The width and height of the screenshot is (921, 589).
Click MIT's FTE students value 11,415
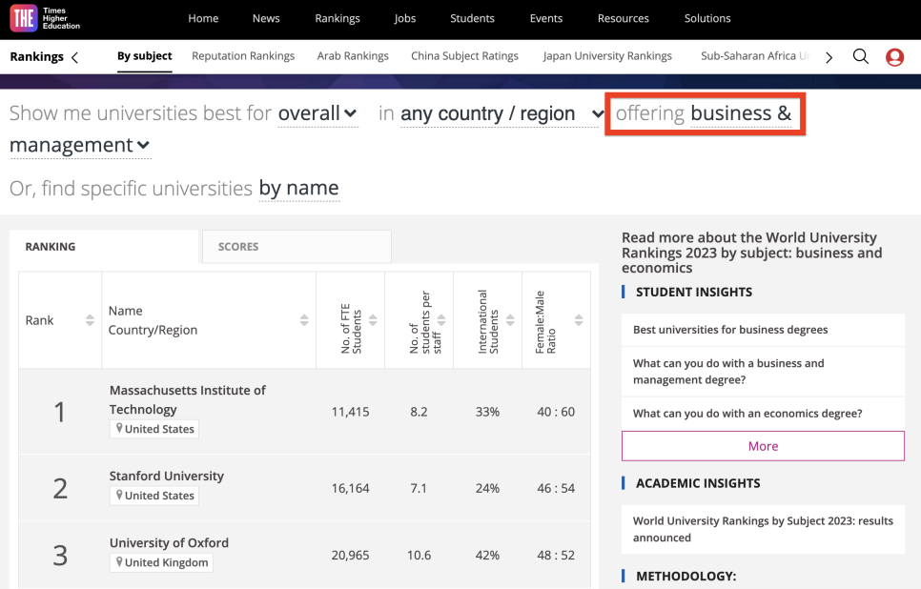(x=350, y=412)
